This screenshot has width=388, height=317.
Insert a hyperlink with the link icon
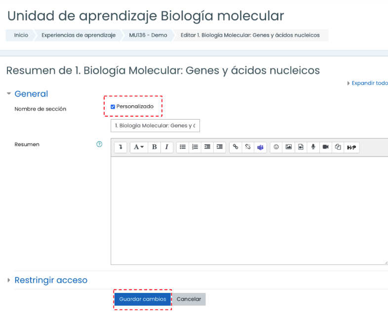[235, 147]
